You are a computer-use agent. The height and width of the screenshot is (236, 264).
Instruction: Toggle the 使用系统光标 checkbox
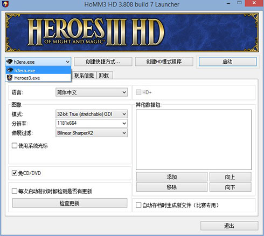tap(15, 145)
